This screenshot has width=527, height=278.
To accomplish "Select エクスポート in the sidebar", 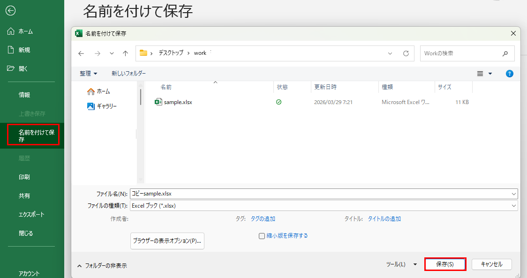I will click(x=31, y=214).
